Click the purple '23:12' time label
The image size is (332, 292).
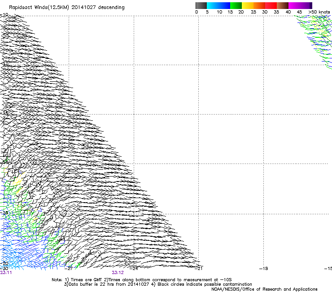tap(118, 273)
